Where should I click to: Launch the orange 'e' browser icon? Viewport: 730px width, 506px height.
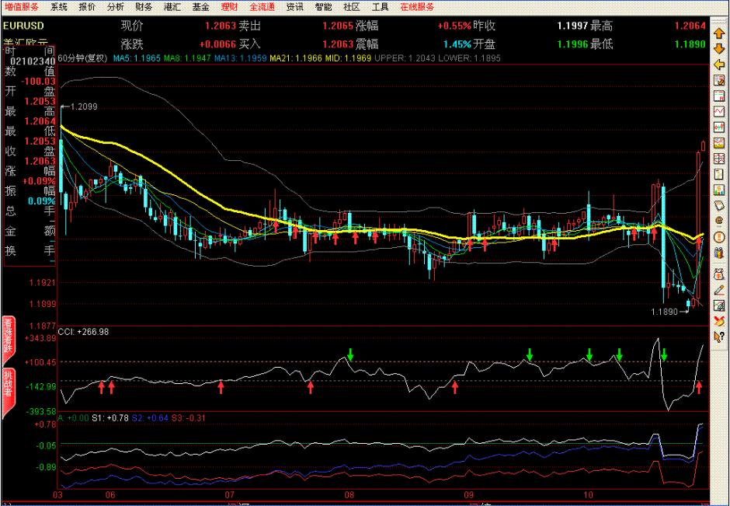[719, 222]
